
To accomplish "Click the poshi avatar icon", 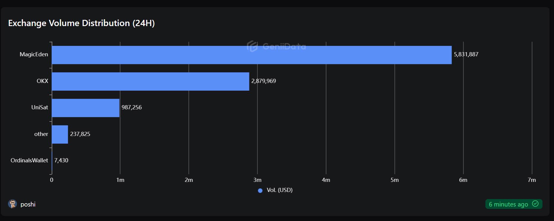I will (x=12, y=204).
